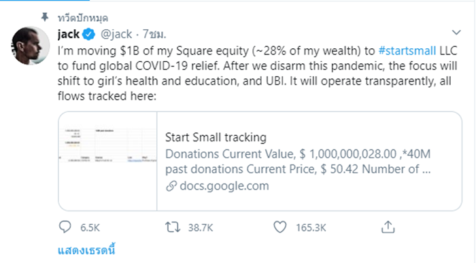Like the tweet with the heart icon
The image size is (476, 263).
(x=280, y=227)
